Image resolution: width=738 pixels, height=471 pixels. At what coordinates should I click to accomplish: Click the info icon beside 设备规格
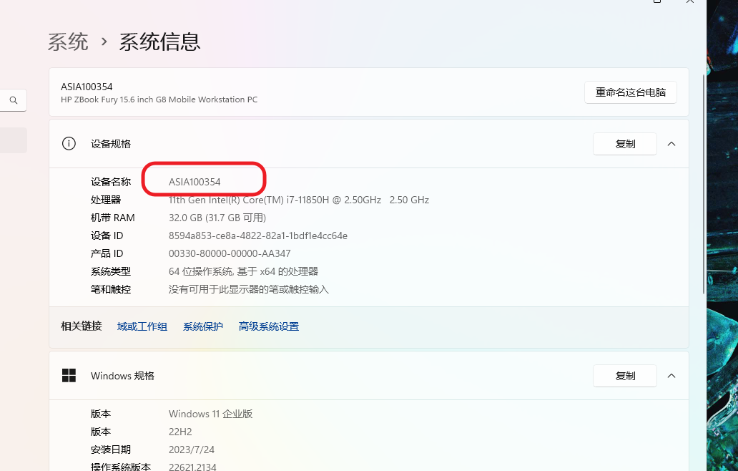pos(69,144)
